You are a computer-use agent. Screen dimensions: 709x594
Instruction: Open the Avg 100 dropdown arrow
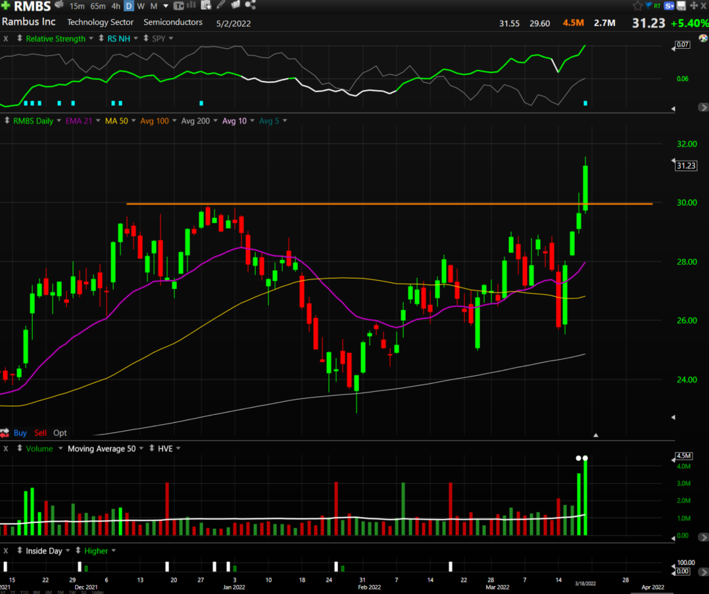(174, 121)
